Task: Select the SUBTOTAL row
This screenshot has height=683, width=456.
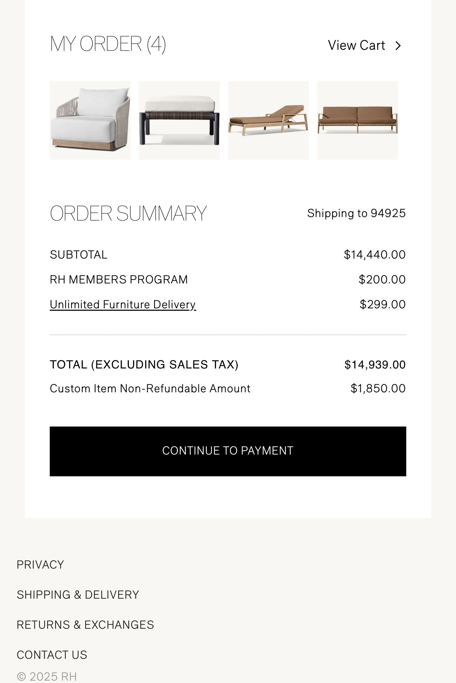Action: tap(79, 254)
